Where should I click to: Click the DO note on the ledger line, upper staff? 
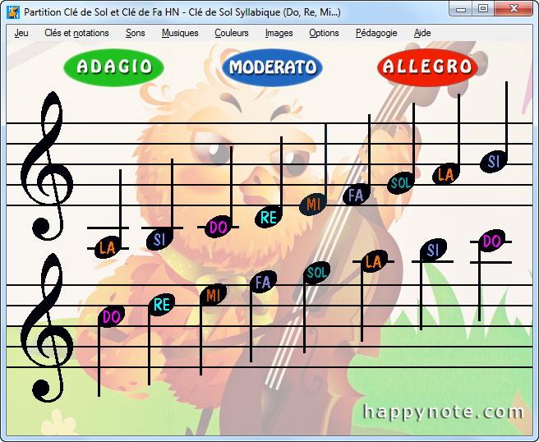[218, 227]
